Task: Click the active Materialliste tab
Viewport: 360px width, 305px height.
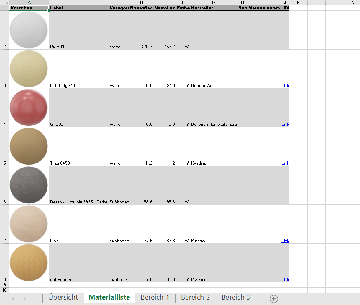Action: tap(109, 298)
